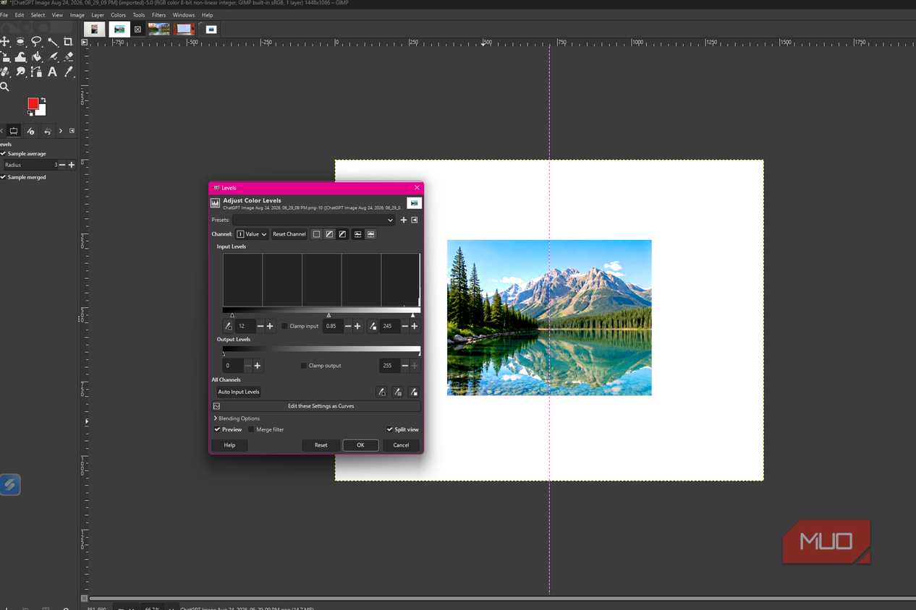
Task: Select the Warp Transform tool
Action: tap(21, 56)
